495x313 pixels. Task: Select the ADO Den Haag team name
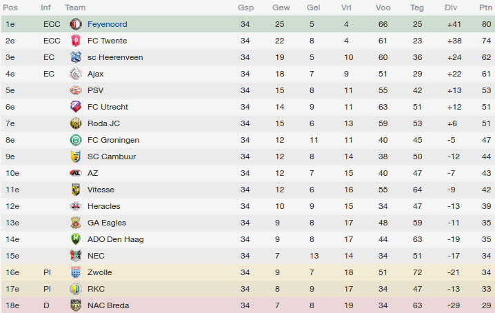tap(114, 239)
